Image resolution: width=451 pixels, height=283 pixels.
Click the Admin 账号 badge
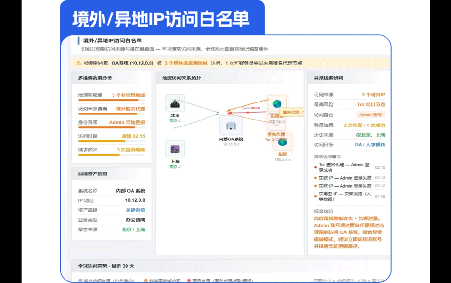370,115
